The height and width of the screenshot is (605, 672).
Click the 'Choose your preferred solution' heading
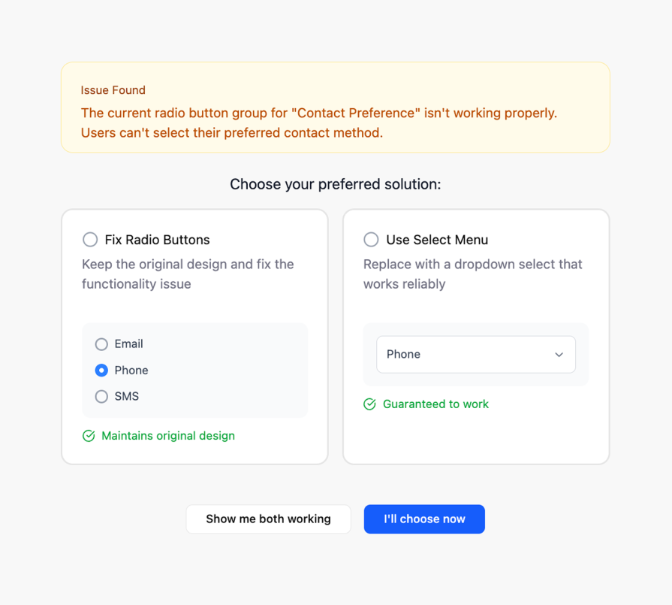point(336,184)
